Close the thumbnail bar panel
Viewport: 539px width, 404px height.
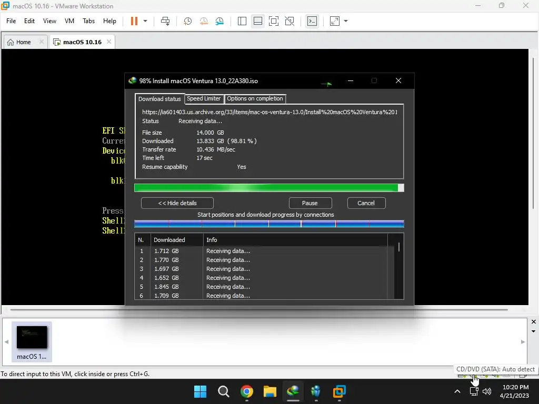[534, 322]
